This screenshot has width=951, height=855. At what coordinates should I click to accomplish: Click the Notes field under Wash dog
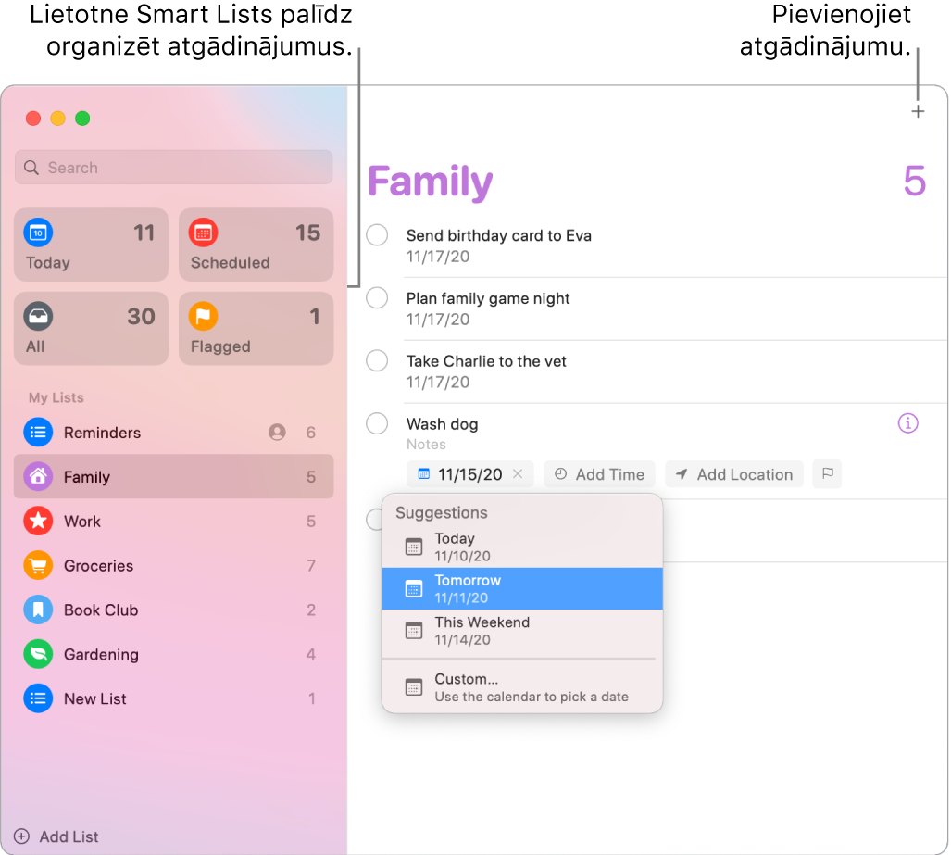(426, 445)
